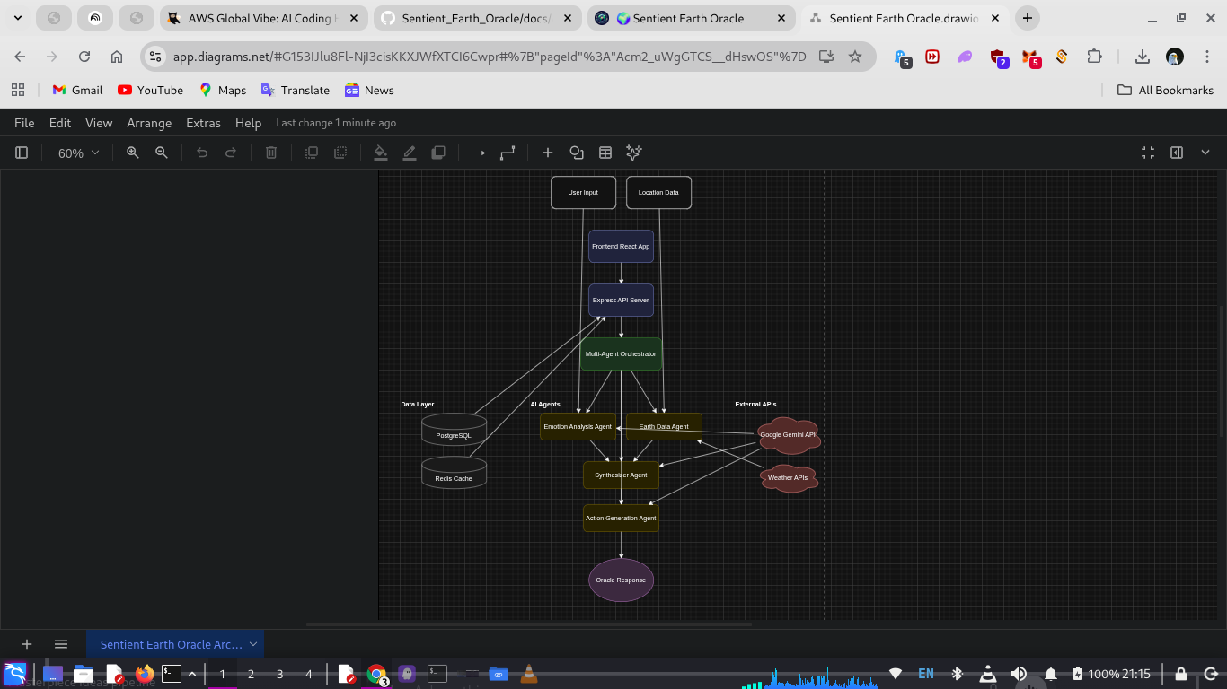Image resolution: width=1227 pixels, height=689 pixels.
Task: Open the Arrange menu
Action: [149, 123]
